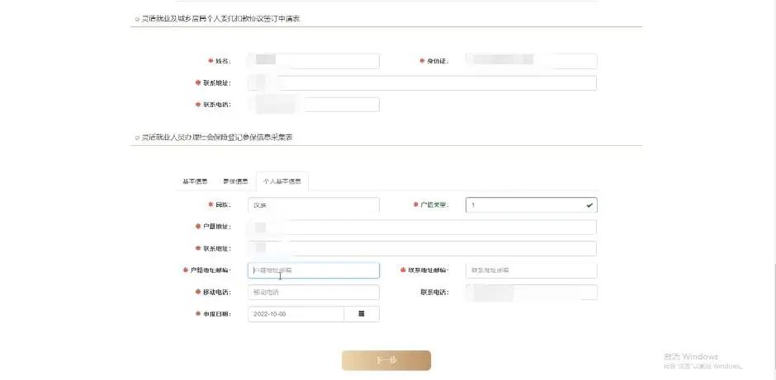
Task: Switch to the 基本信息 tab
Action: tap(195, 181)
